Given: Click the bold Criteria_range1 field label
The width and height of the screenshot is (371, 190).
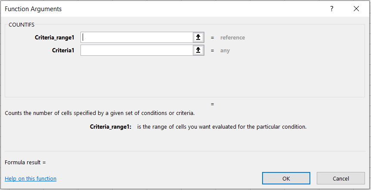Looking at the screenshot, I should tap(55, 37).
